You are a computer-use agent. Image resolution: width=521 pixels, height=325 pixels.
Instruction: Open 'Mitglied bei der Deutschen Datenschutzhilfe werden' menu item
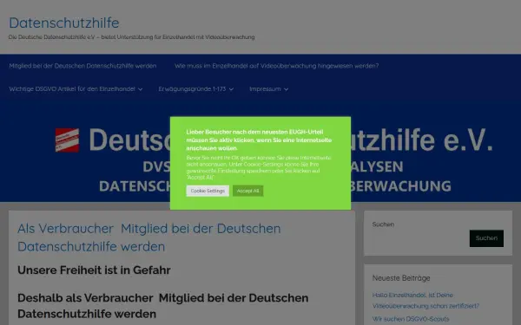coord(82,66)
